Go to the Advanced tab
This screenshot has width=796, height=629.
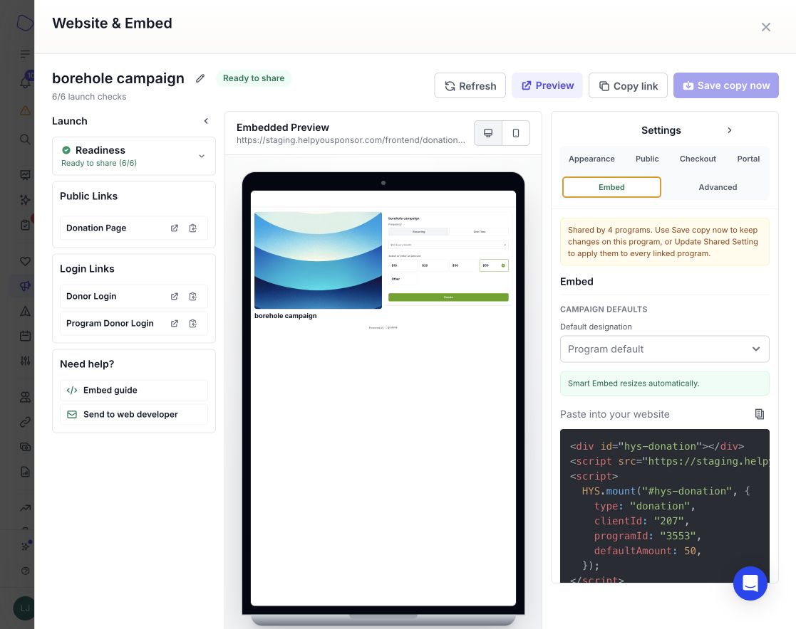[x=718, y=187]
